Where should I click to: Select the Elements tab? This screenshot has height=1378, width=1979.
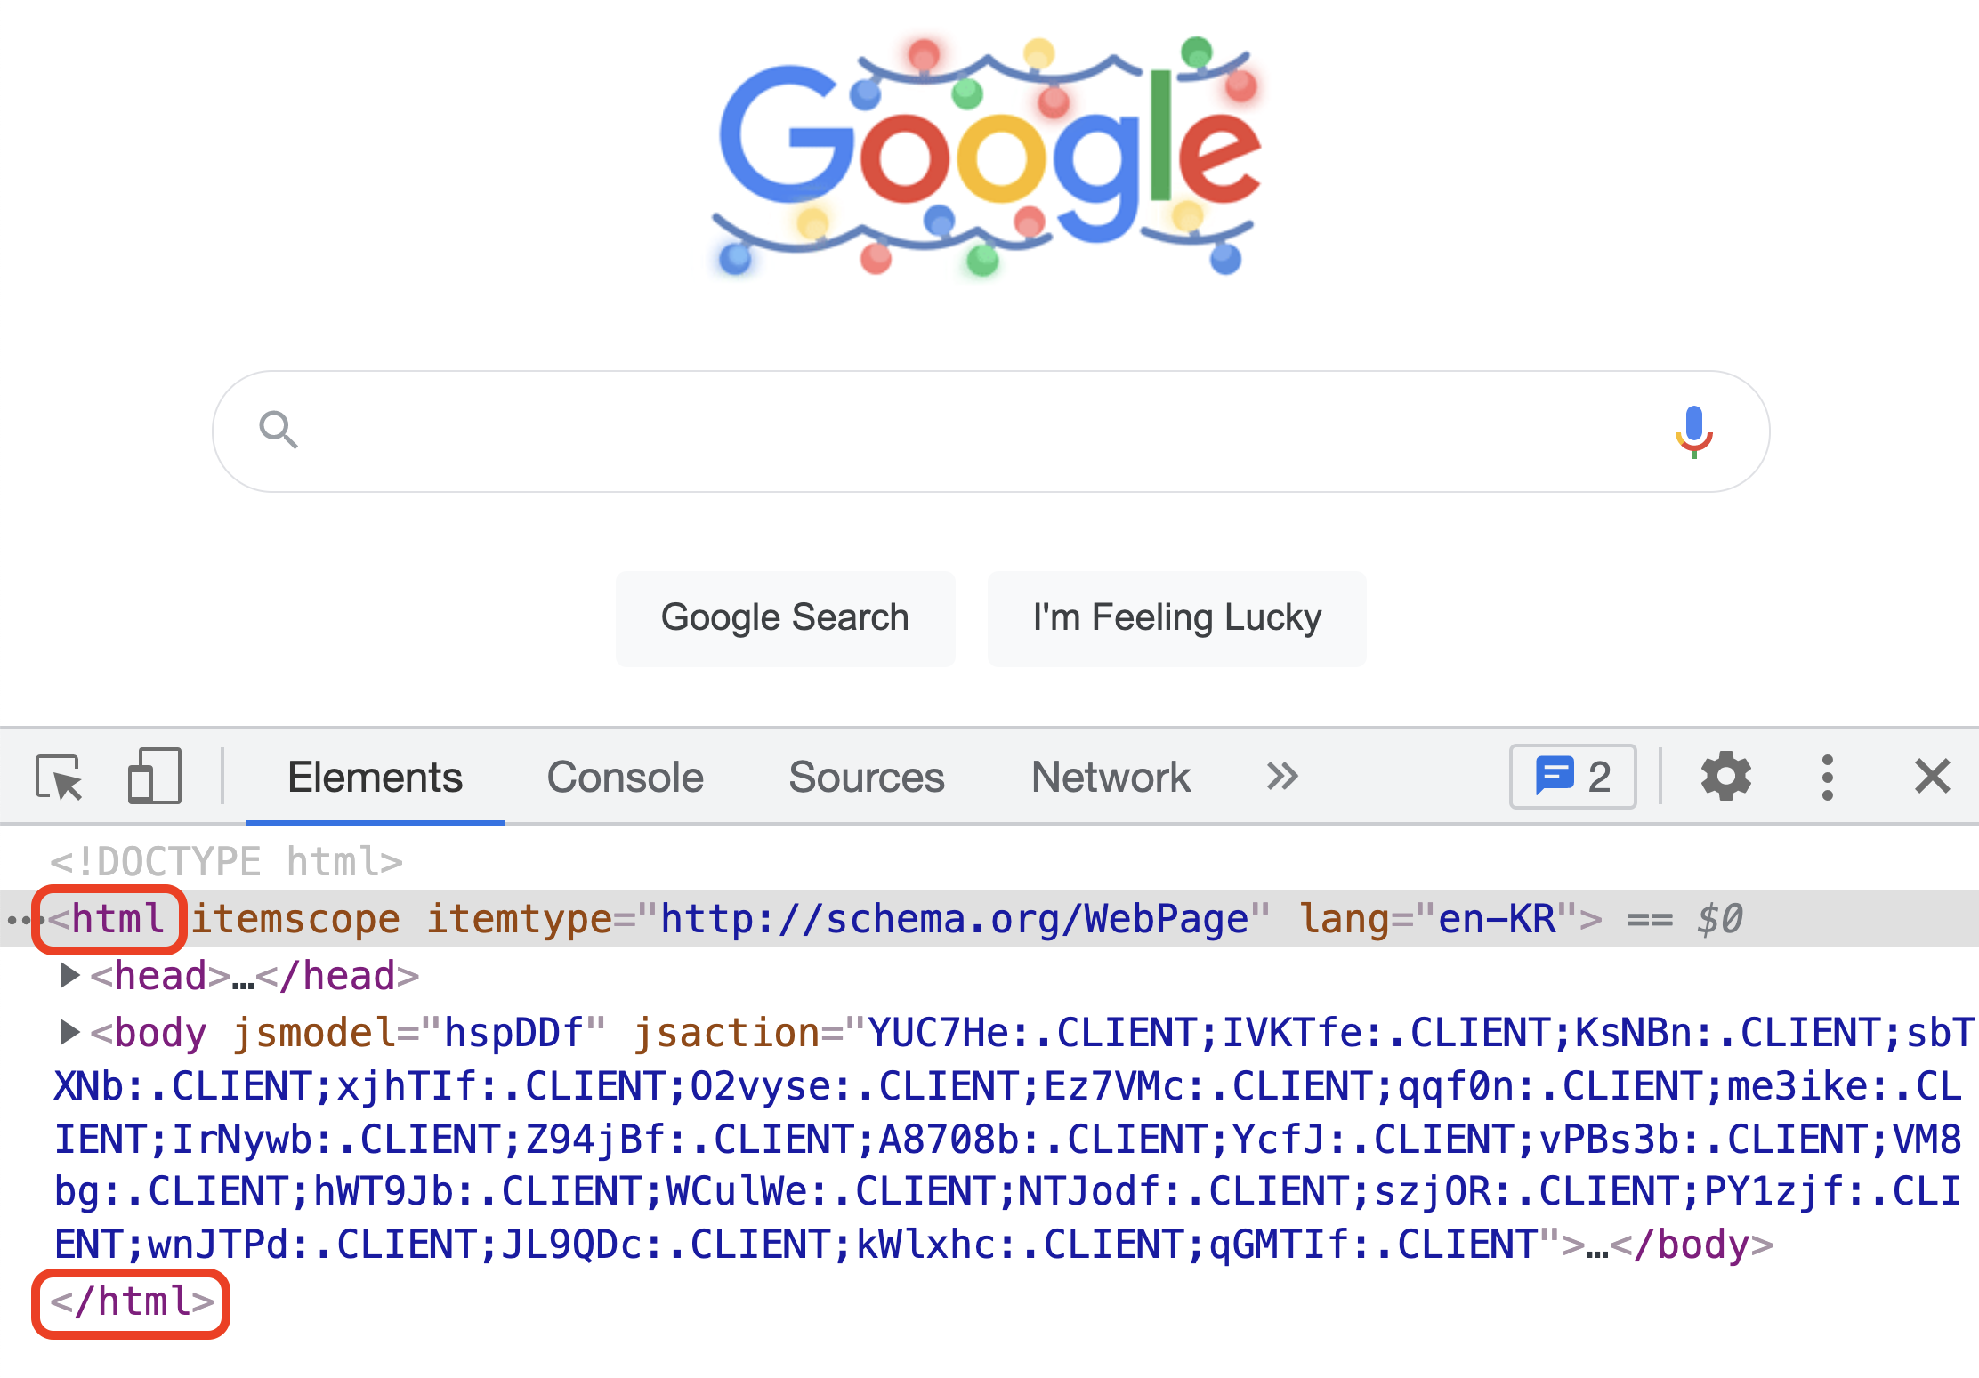[375, 778]
